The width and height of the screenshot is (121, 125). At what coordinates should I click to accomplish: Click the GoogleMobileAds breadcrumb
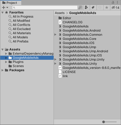(x=83, y=13)
